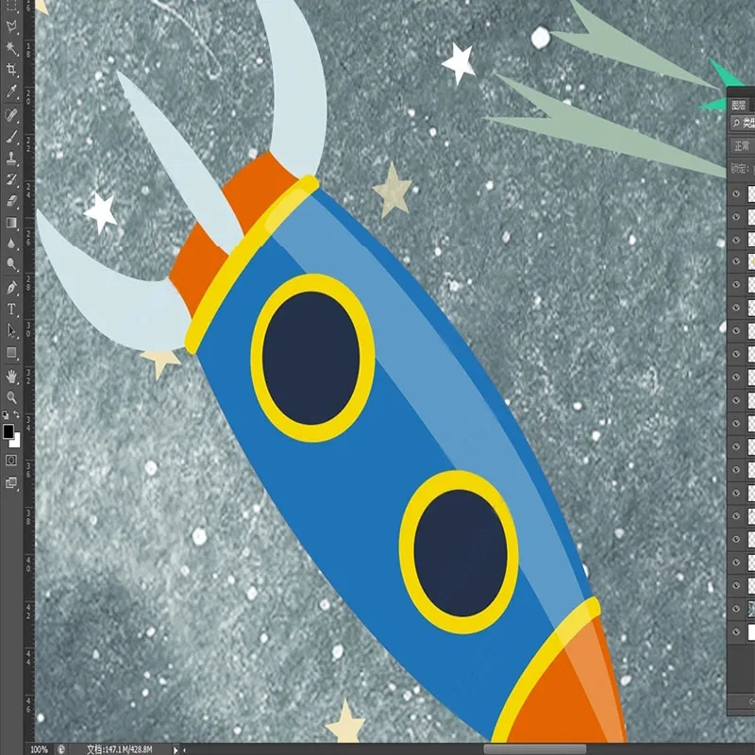Switch to the 图层 (Layers) tab
The height and width of the screenshot is (755, 755).
739,105
